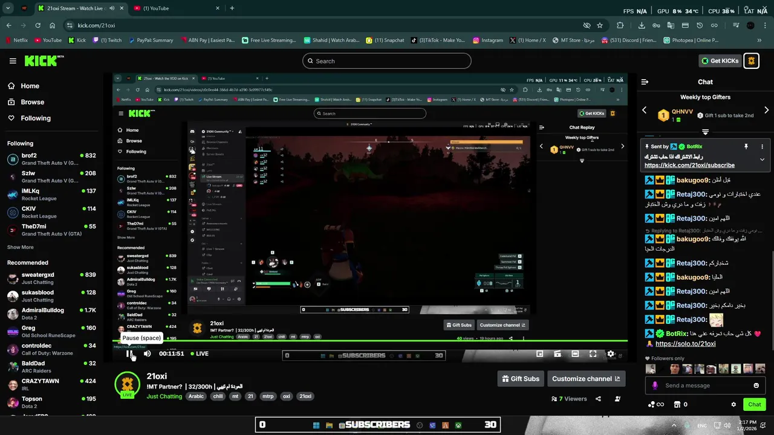The width and height of the screenshot is (774, 435).
Task: Mute the stream volume speaker icon
Action: [147, 354]
